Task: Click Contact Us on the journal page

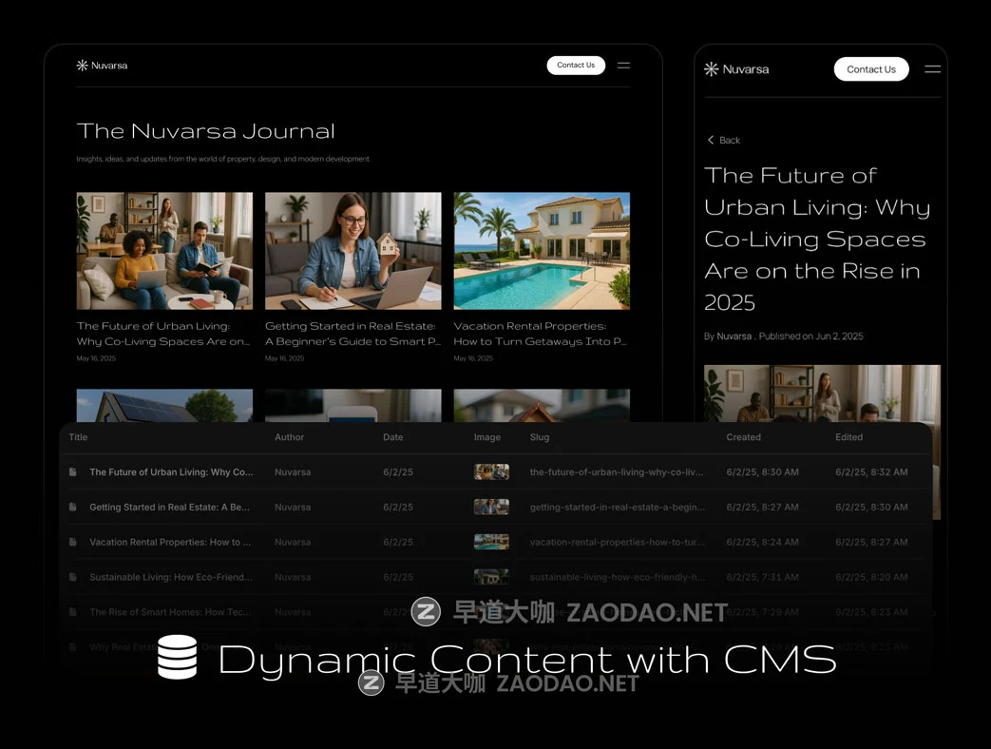Action: (576, 65)
